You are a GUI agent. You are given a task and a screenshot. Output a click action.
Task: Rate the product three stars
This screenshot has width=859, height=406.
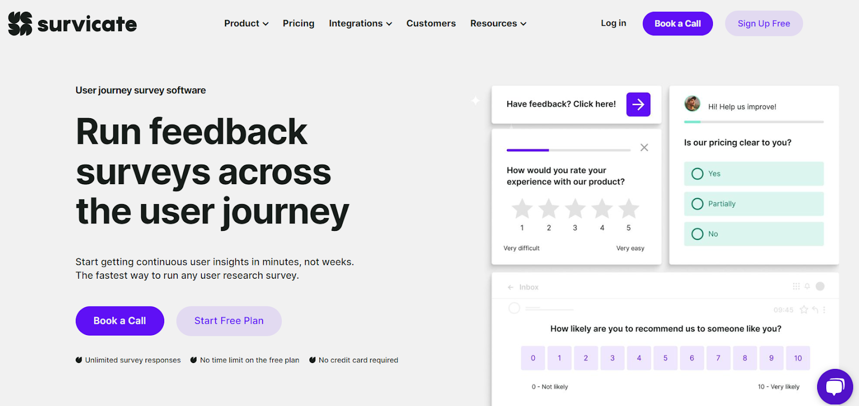tap(575, 209)
